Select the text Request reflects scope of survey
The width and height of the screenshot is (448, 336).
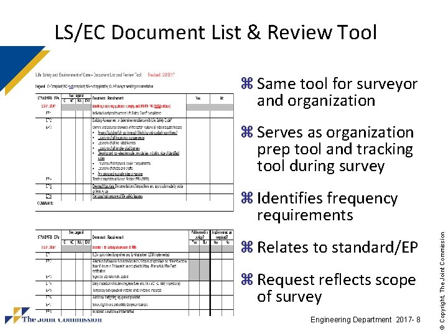pyautogui.click(x=336, y=288)
